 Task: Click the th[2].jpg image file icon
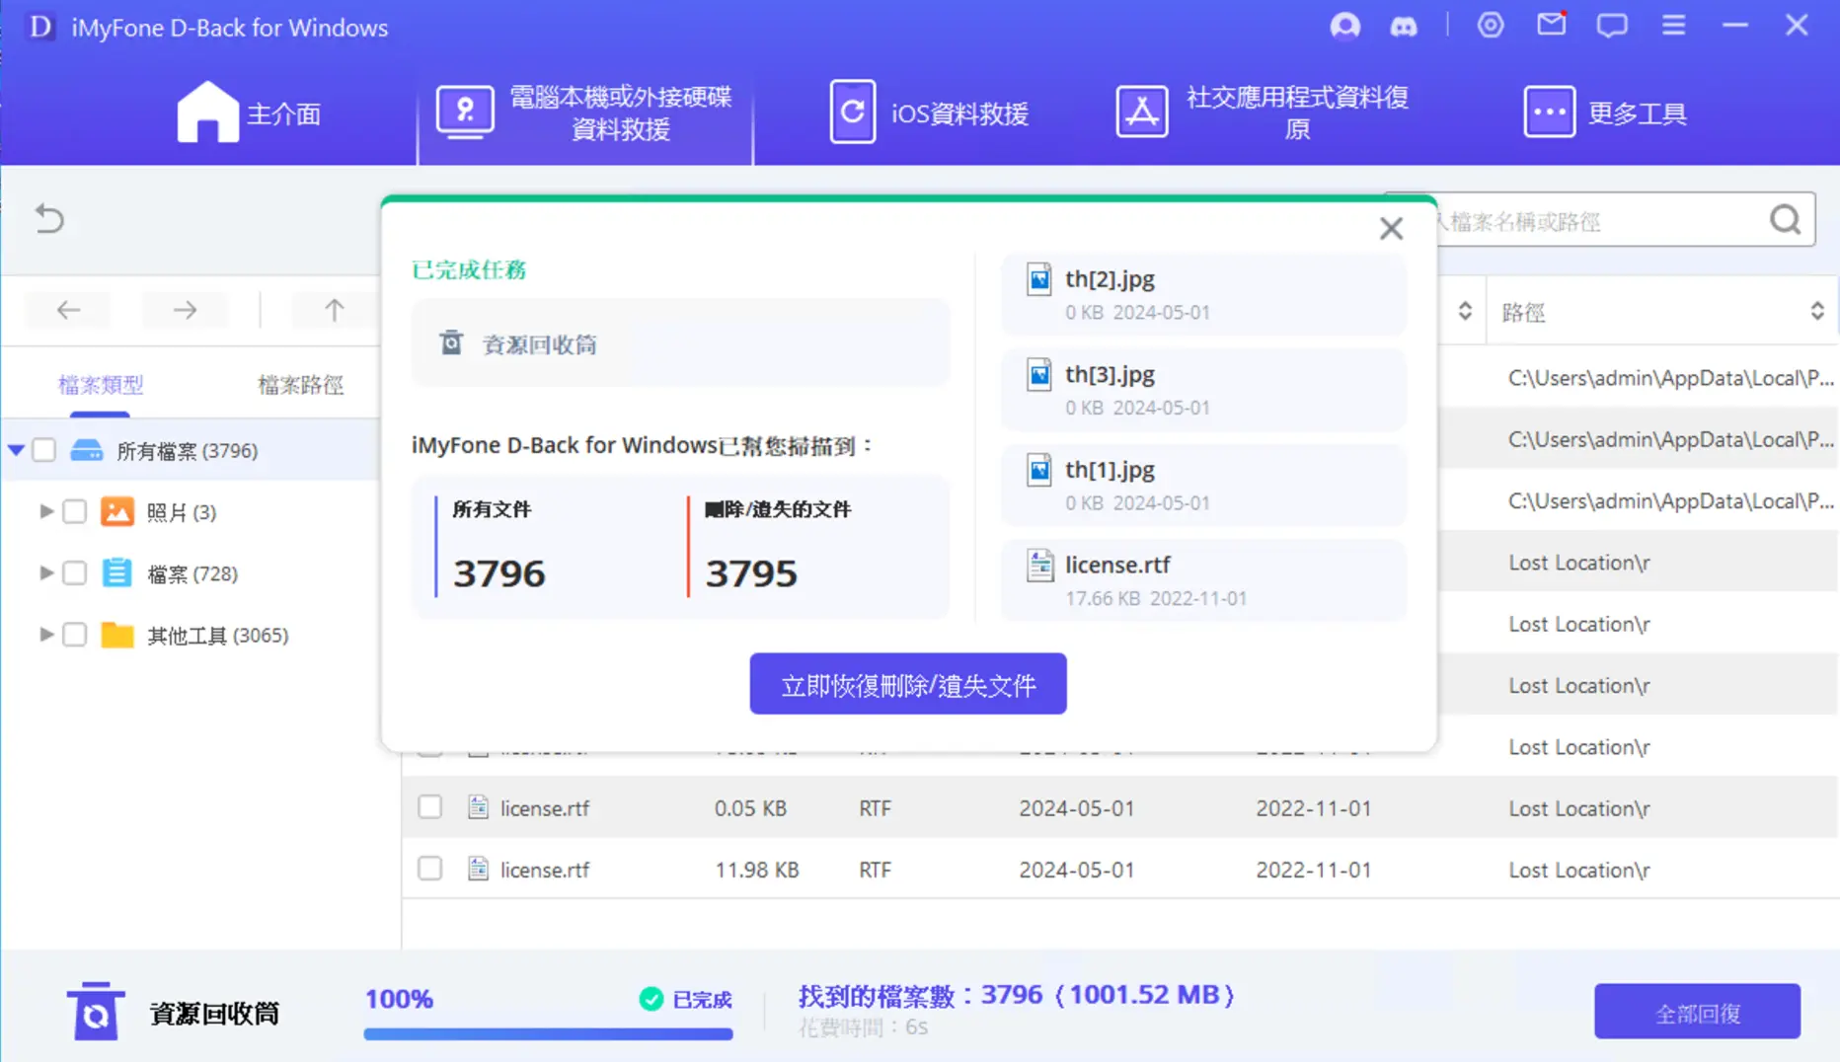(x=1039, y=280)
